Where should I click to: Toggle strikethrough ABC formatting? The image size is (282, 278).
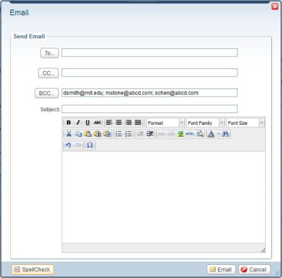[x=97, y=122]
